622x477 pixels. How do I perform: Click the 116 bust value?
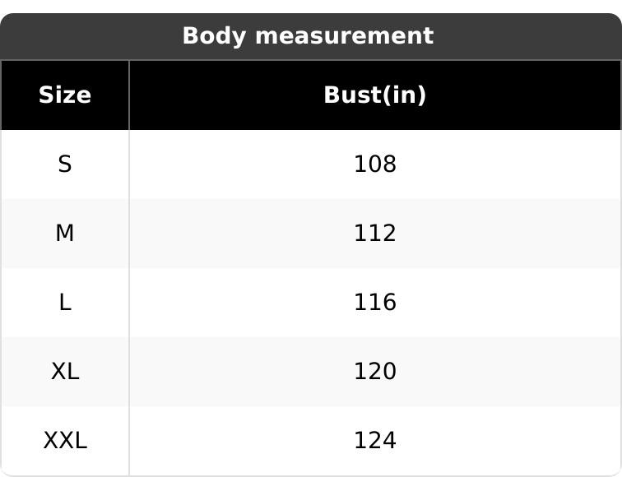(374, 303)
